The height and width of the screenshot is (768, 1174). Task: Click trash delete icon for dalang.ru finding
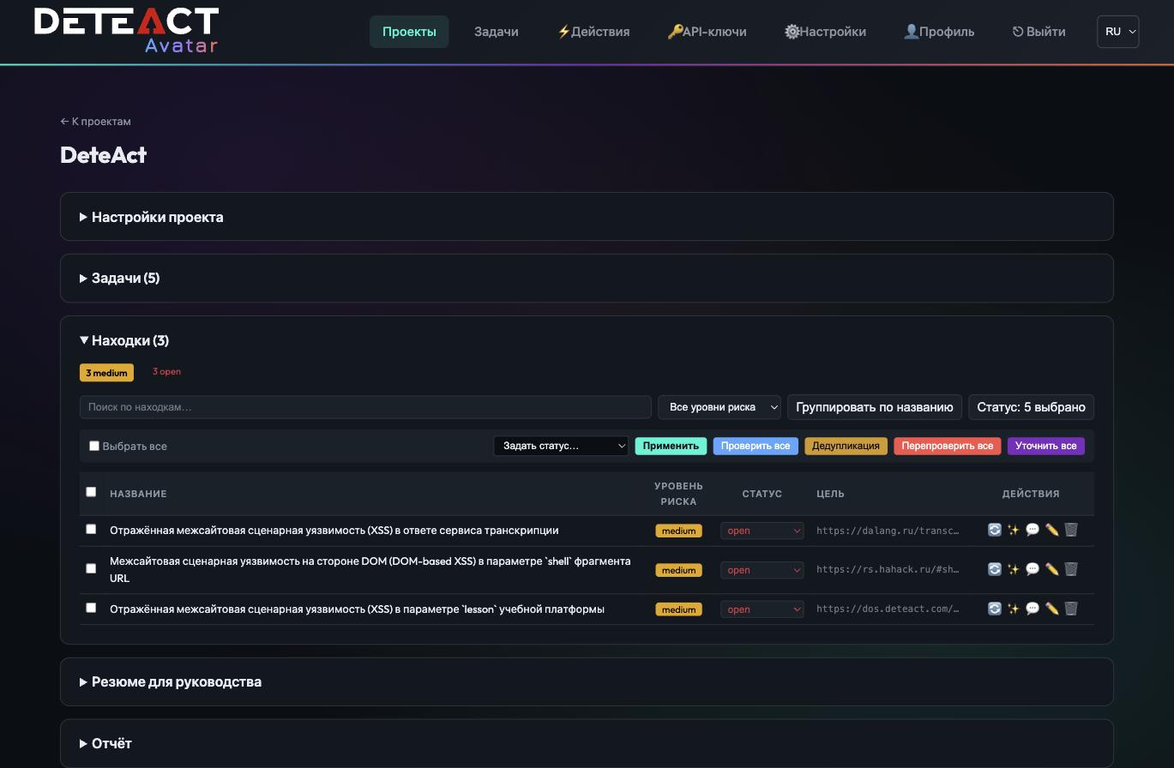point(1071,530)
